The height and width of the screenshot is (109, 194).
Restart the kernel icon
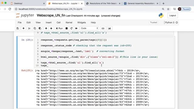(x=72, y=28)
